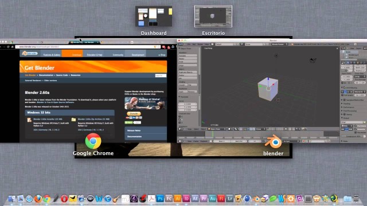Collapse Translate operator panel in Blender
The image size is (367, 206).
[179, 97]
